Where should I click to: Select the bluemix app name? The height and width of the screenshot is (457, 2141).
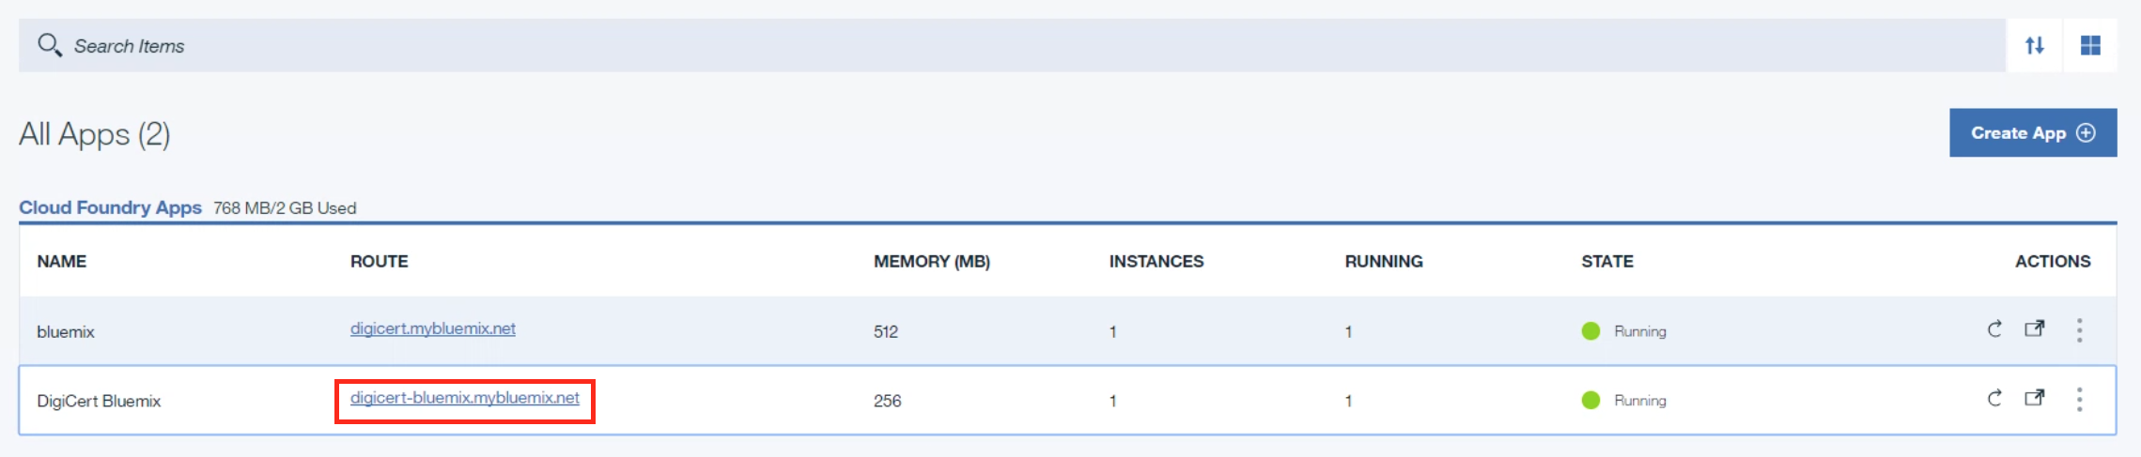pyautogui.click(x=66, y=332)
